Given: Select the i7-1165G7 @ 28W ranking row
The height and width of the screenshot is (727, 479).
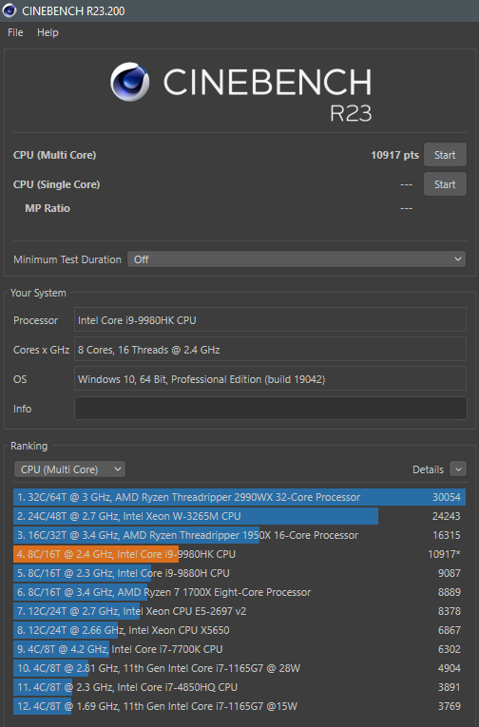Looking at the screenshot, I should point(239,668).
